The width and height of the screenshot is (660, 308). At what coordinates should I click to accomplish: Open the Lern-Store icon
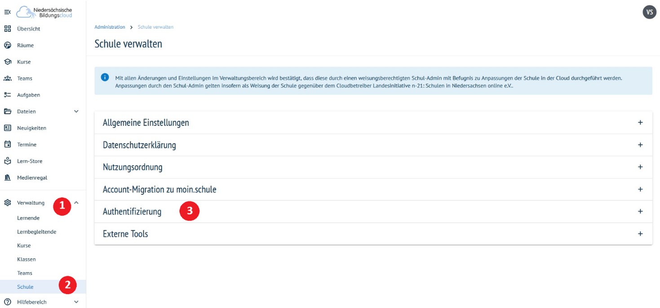[x=8, y=161]
